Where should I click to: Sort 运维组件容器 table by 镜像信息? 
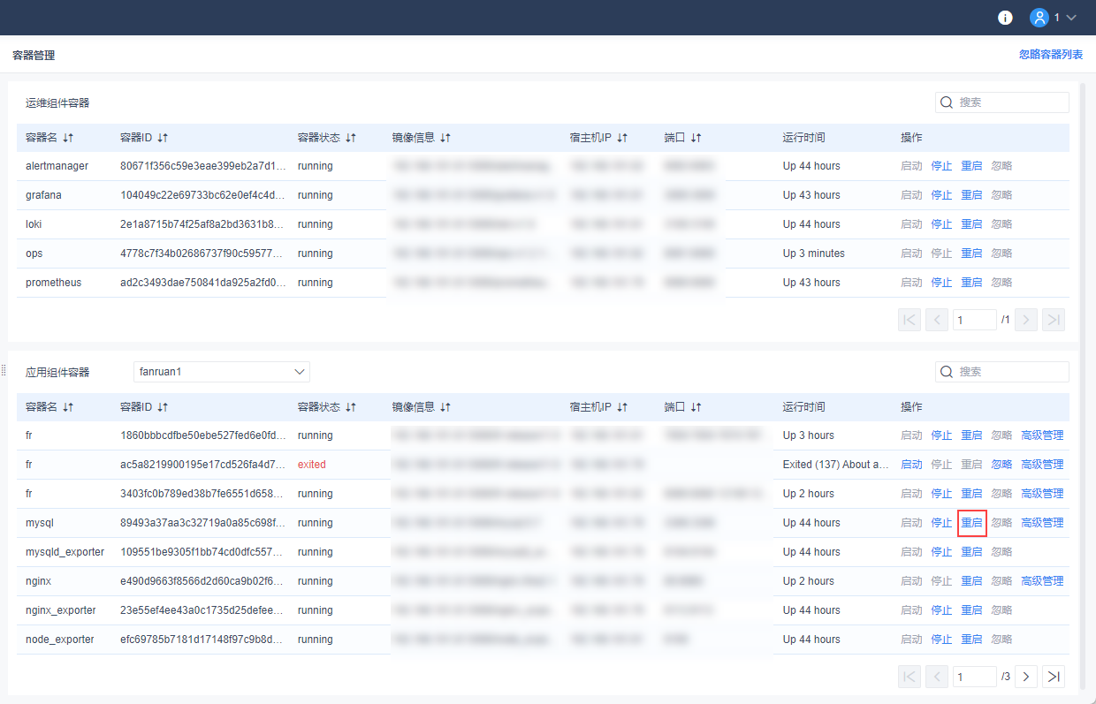coord(445,138)
